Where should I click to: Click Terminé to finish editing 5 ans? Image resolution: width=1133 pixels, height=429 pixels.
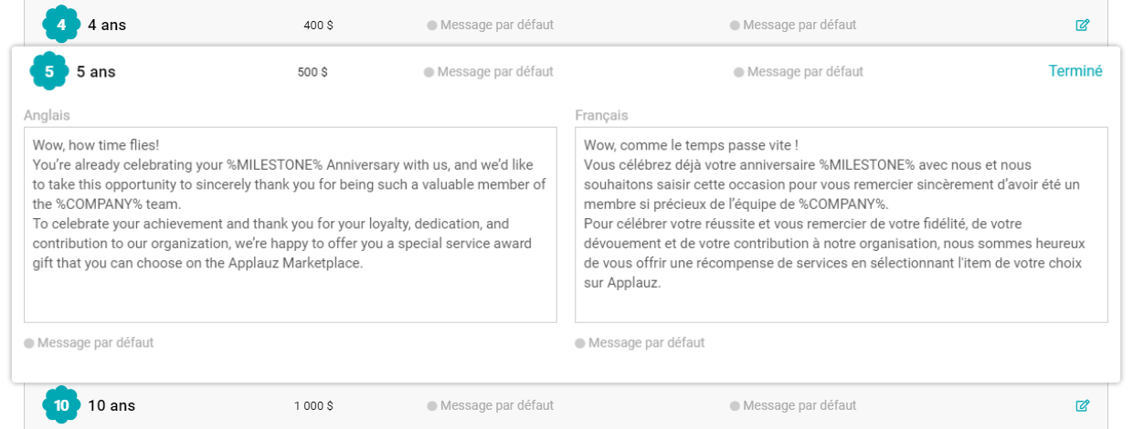[1075, 71]
